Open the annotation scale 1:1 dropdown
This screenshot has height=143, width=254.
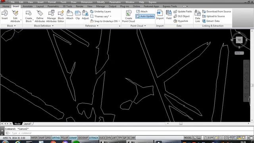(x=209, y=138)
